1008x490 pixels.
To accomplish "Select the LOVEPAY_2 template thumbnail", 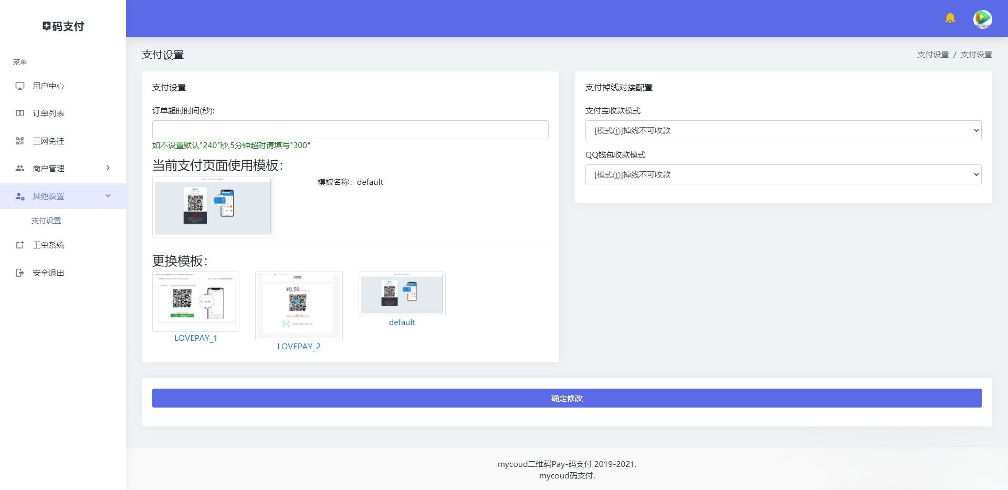I will click(299, 306).
